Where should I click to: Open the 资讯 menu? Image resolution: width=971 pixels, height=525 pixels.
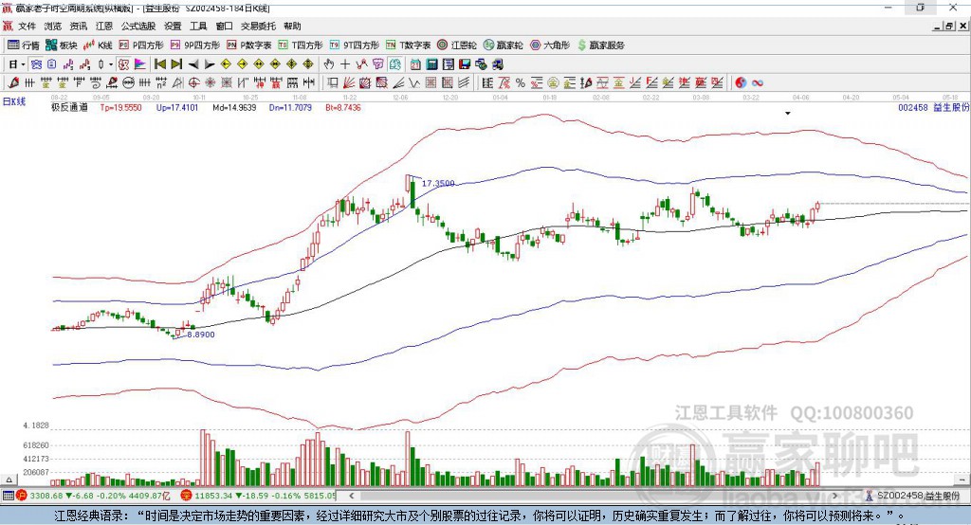coord(78,26)
